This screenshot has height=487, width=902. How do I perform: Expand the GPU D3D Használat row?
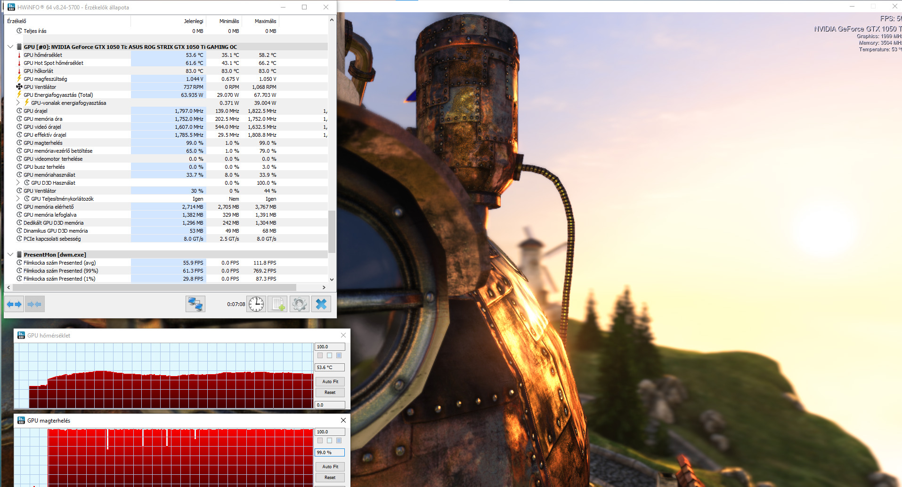point(18,183)
